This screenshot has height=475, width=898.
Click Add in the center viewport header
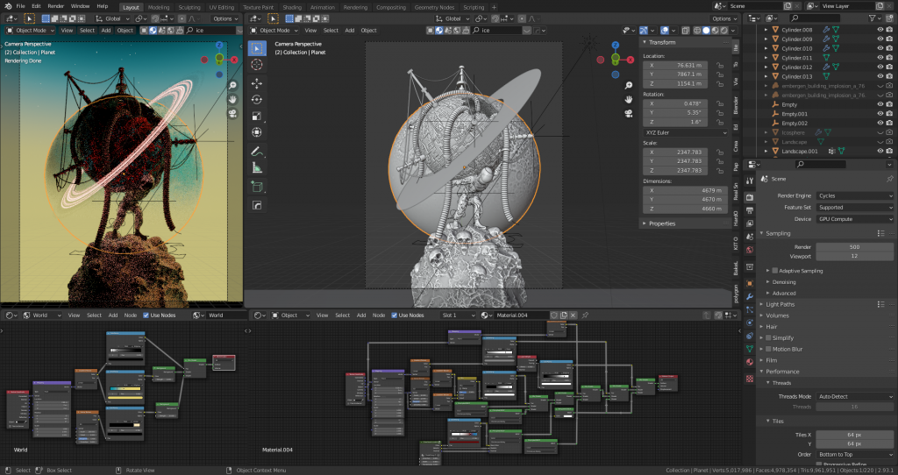(349, 31)
